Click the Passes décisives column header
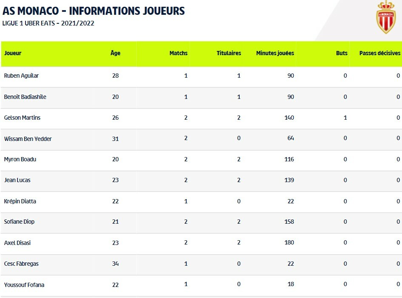The width and height of the screenshot is (402, 298). 379,53
